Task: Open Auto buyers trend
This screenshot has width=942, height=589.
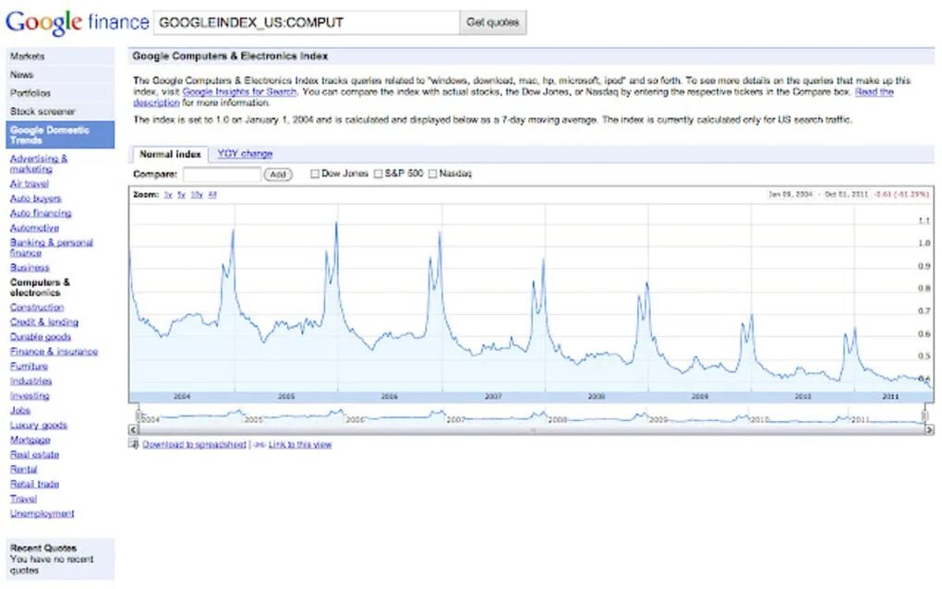Action: tap(35, 198)
